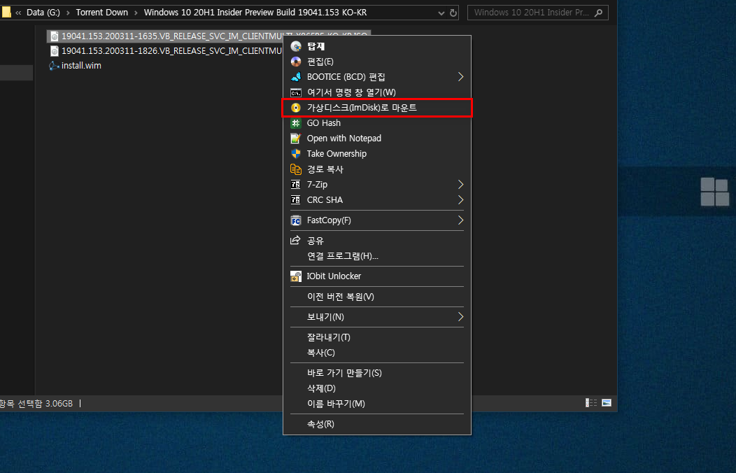Select 이전 버전 복원(V) menu entry
736x473 pixels.
tap(377, 297)
